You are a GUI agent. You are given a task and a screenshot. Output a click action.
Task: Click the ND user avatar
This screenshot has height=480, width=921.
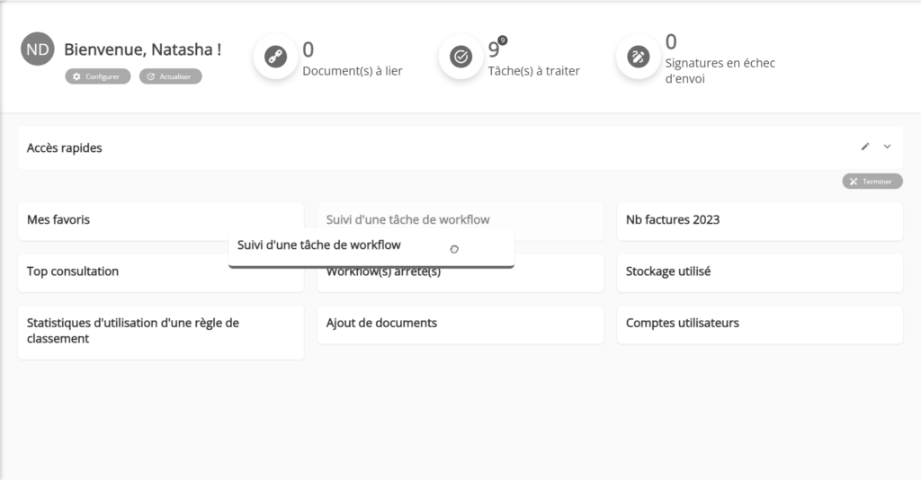[x=38, y=49]
